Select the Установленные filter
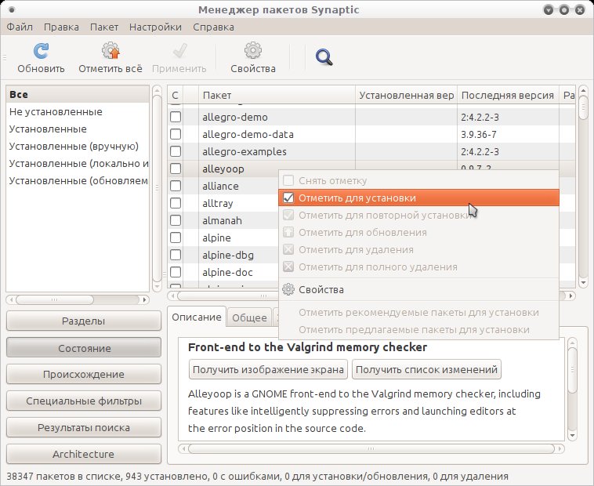The width and height of the screenshot is (594, 486). click(x=78, y=129)
